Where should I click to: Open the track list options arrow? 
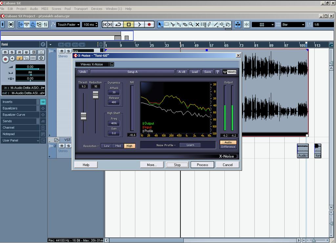coord(50,44)
